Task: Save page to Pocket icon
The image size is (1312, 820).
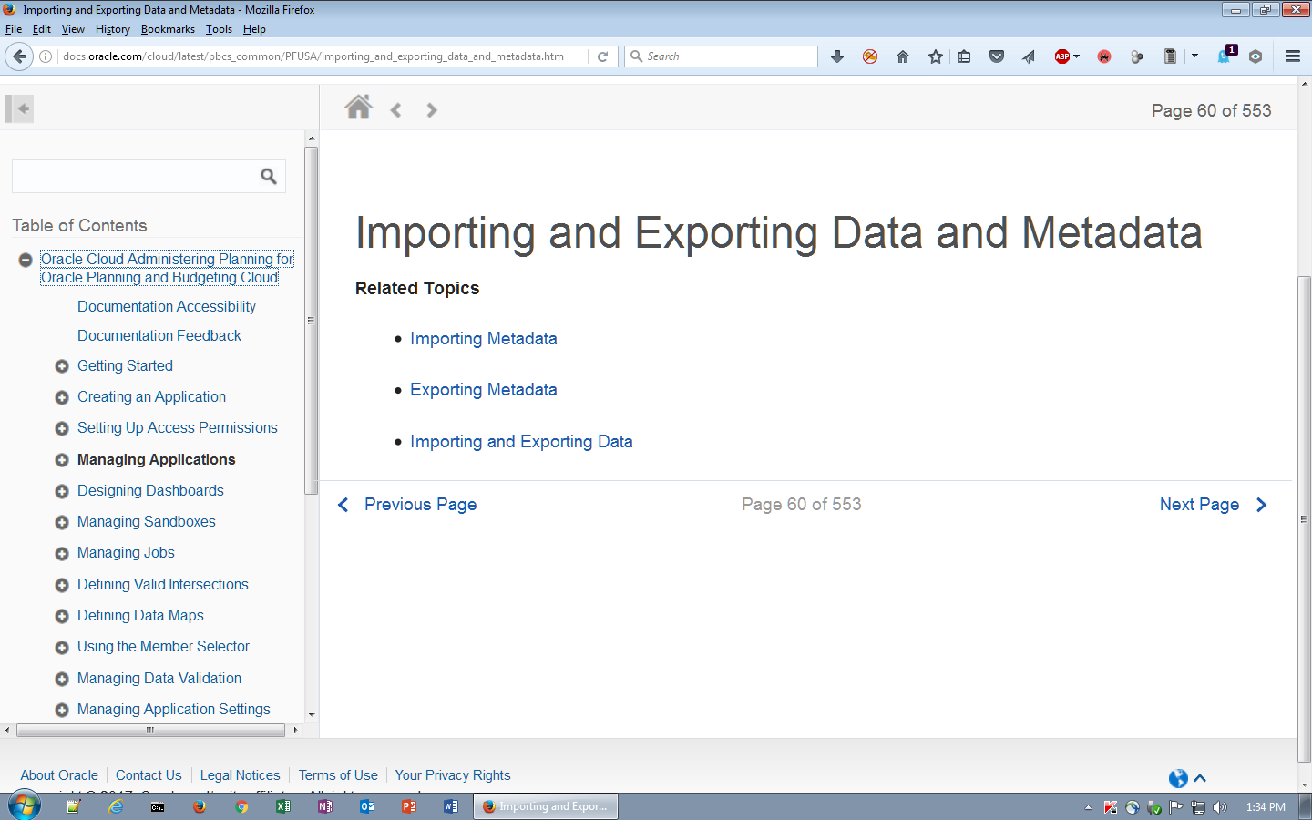Action: click(997, 56)
